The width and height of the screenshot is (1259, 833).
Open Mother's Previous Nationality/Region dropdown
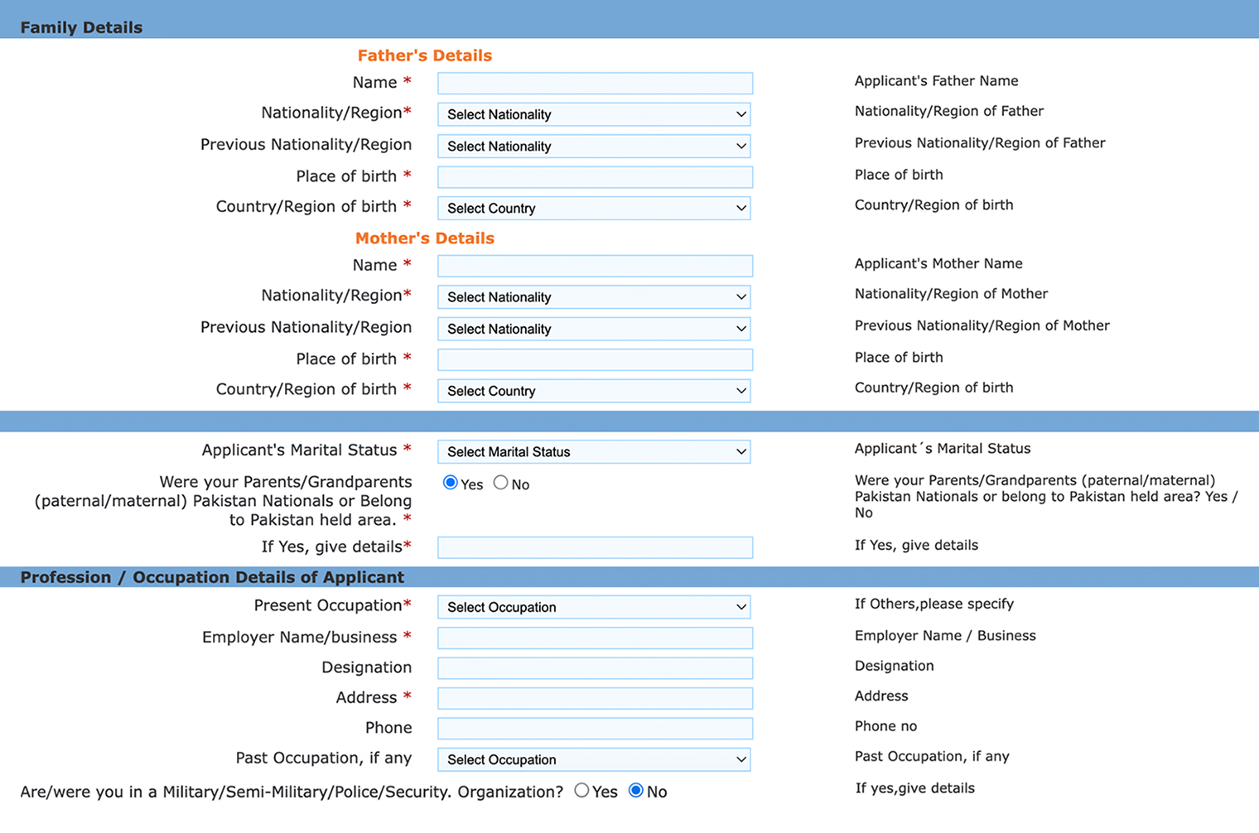594,330
